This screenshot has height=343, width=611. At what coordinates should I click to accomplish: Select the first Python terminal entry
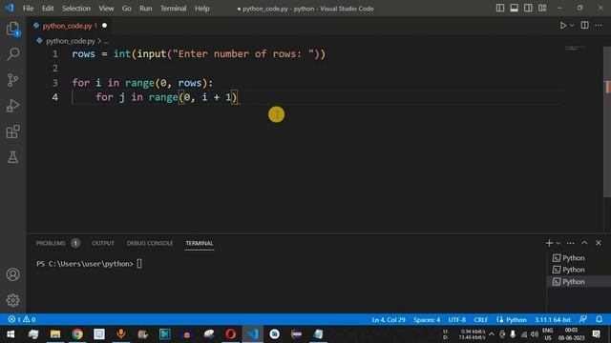tap(579, 258)
